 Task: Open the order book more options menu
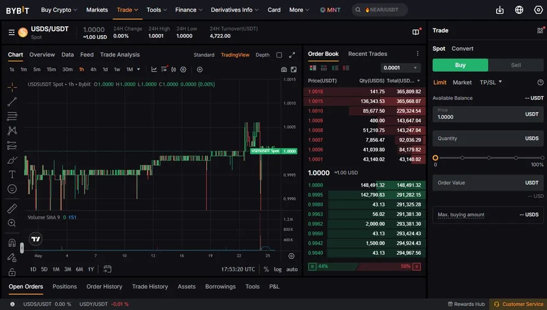tap(417, 54)
